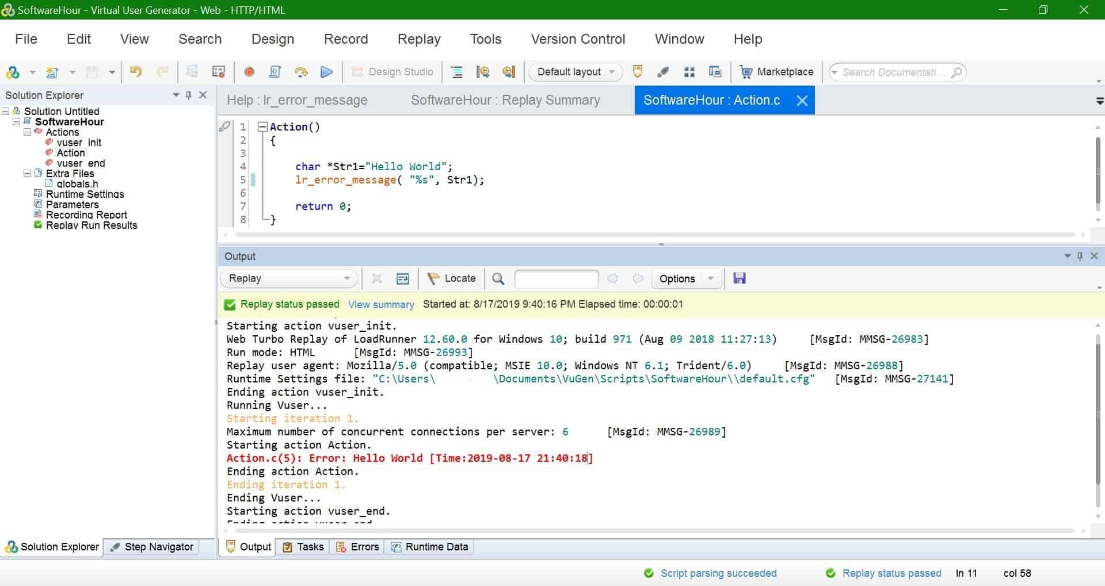Screen dimensions: 1105x586
Task: Open globals.h in Solution Explorer
Action: coord(77,184)
